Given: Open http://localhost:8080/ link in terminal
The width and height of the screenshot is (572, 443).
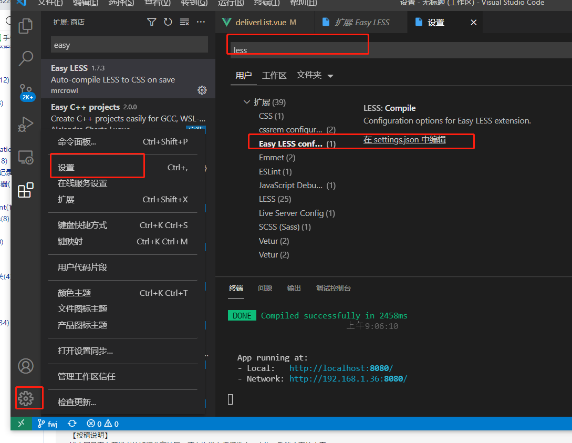Looking at the screenshot, I should 341,368.
